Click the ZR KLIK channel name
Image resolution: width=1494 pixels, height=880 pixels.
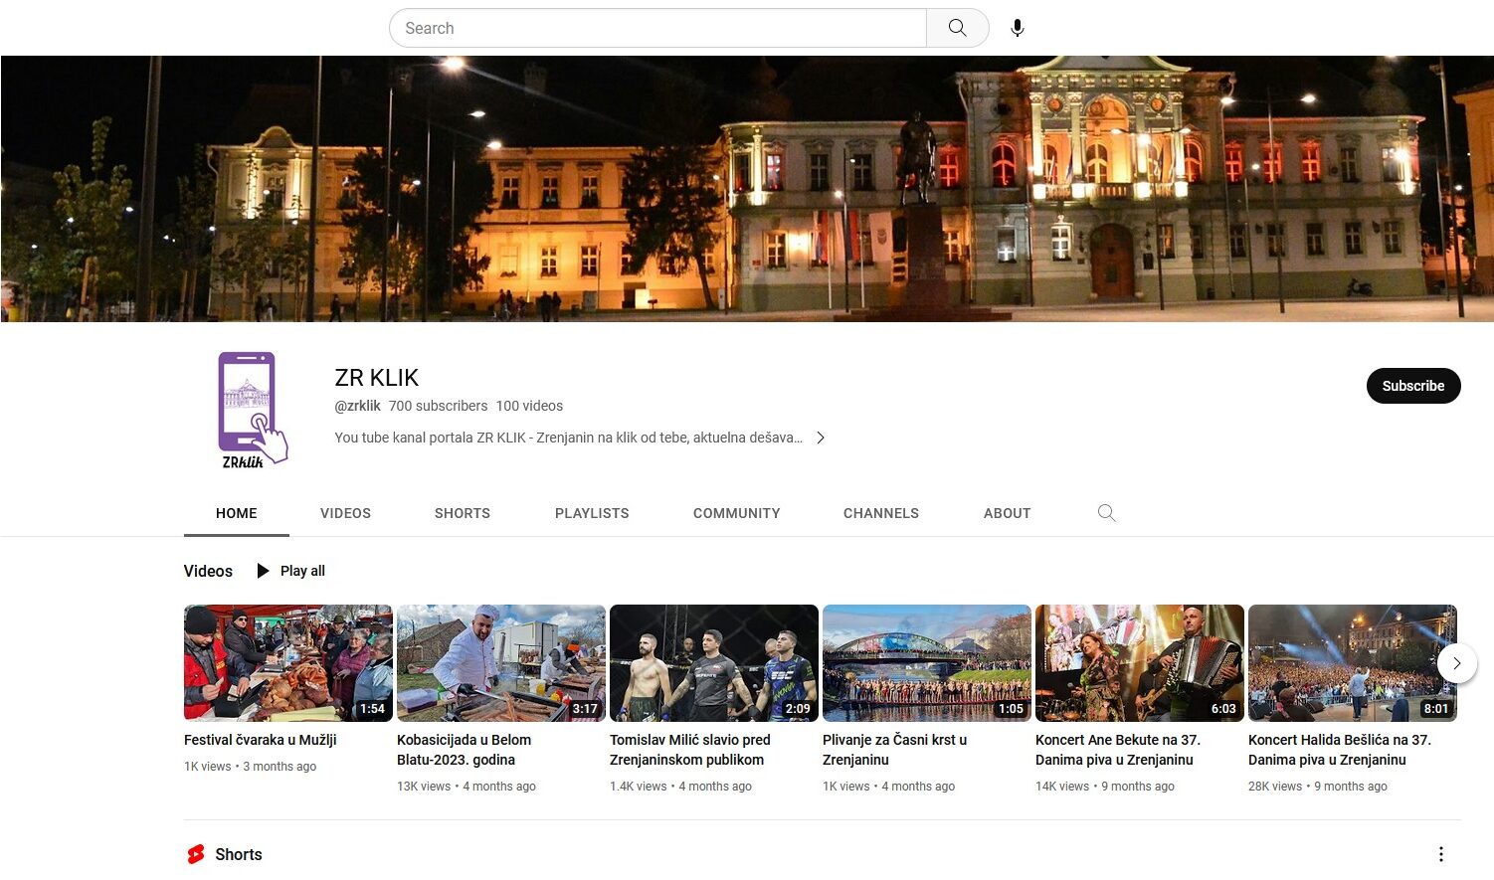click(x=377, y=378)
